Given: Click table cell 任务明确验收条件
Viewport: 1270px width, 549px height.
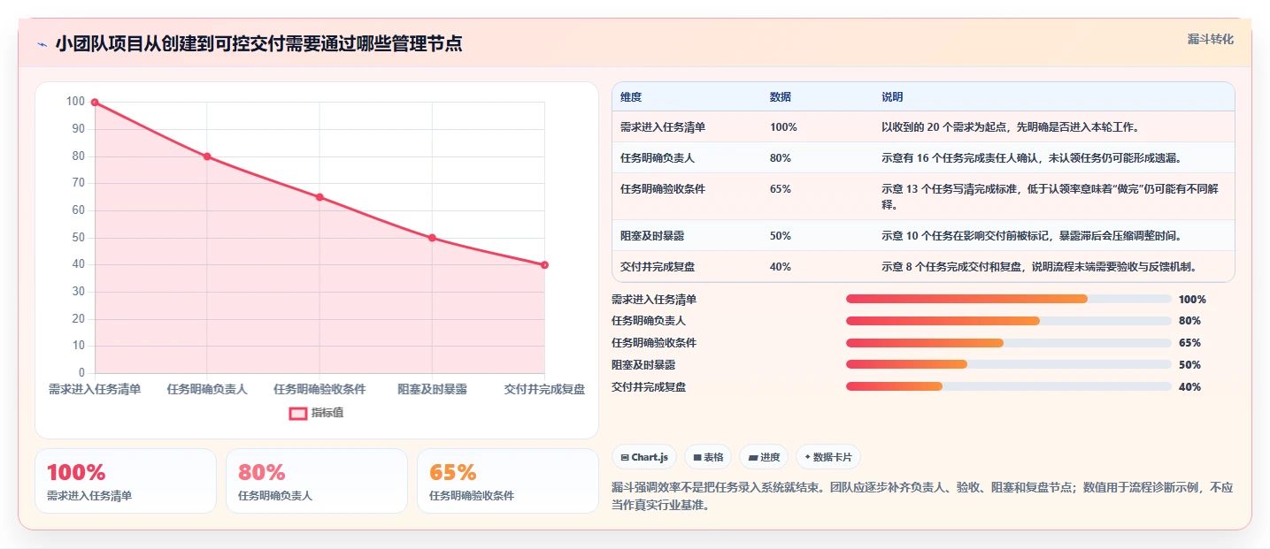Looking at the screenshot, I should [x=663, y=189].
